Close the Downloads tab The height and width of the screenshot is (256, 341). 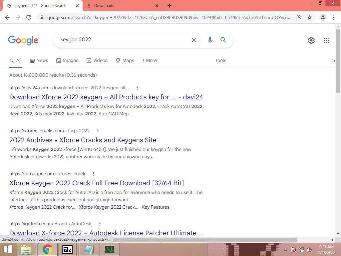point(157,6)
